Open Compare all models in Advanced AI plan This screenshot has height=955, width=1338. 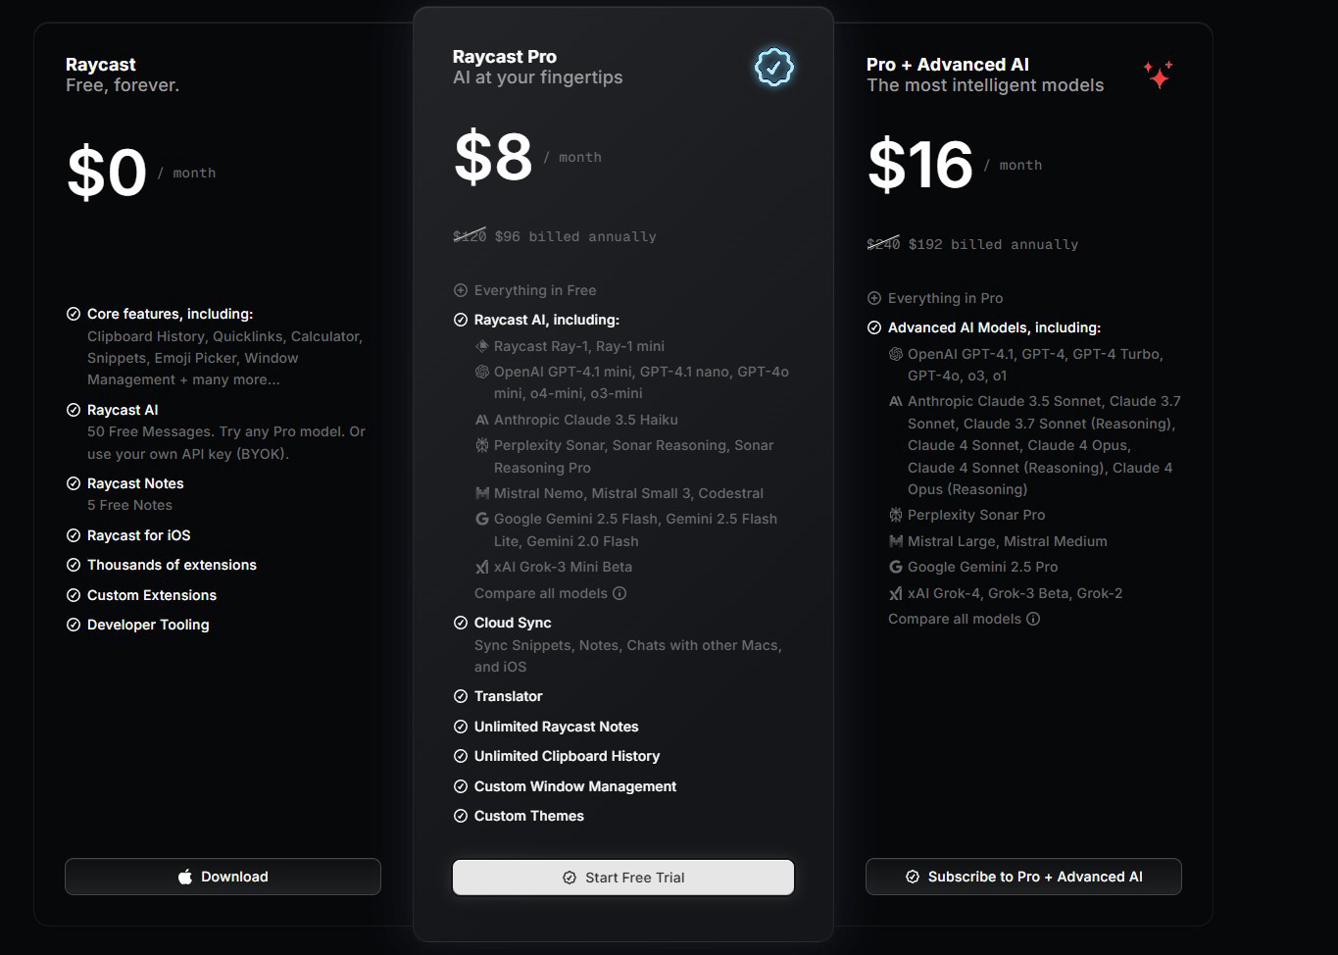point(955,619)
